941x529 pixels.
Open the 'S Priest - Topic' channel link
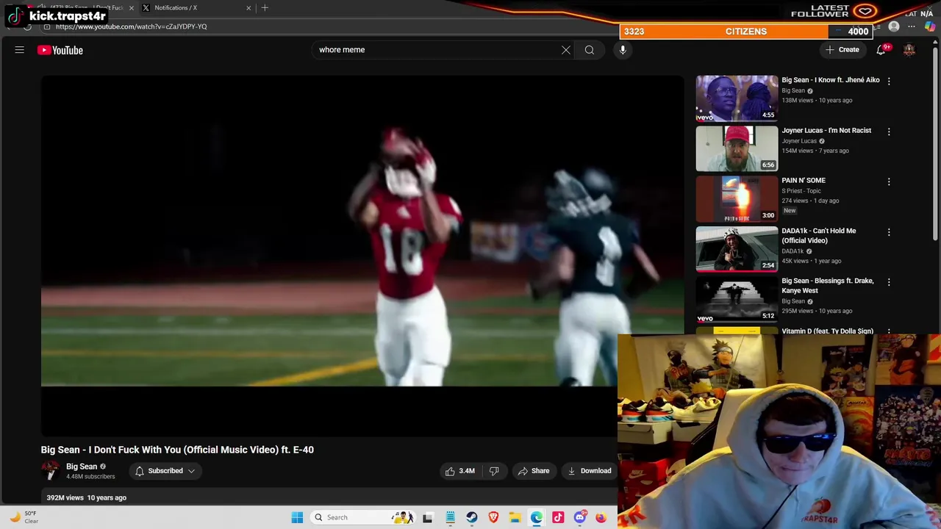point(801,190)
